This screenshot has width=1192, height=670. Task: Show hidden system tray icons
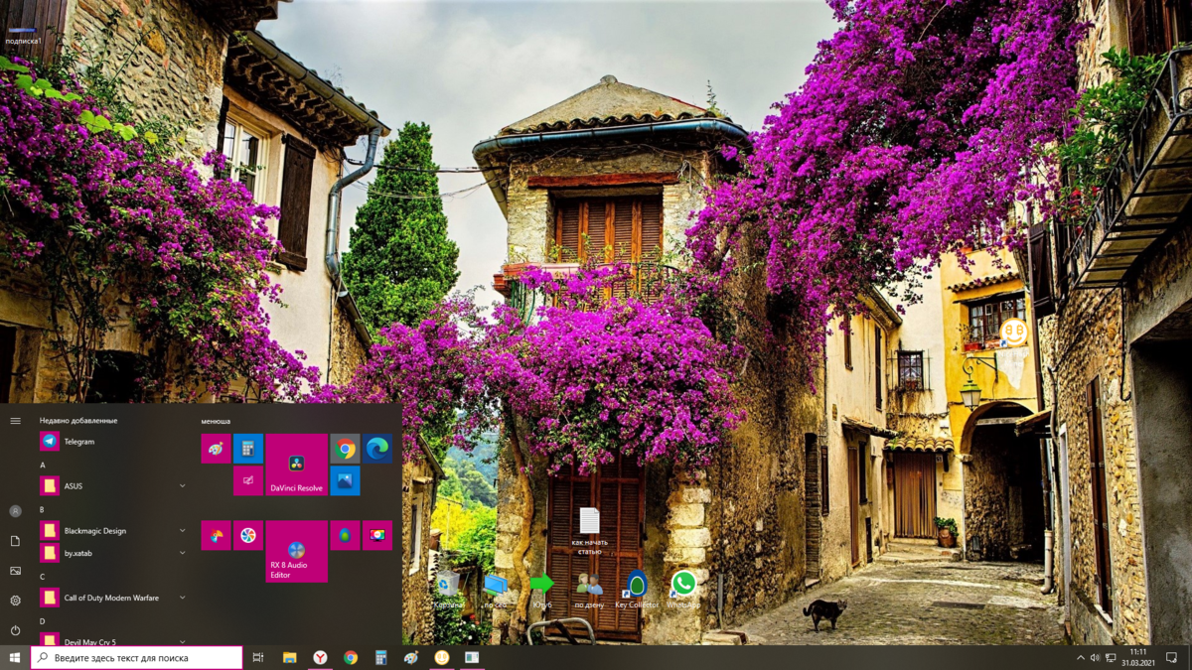[1081, 657]
